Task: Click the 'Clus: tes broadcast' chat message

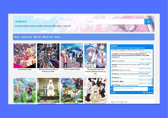Action: point(118,61)
